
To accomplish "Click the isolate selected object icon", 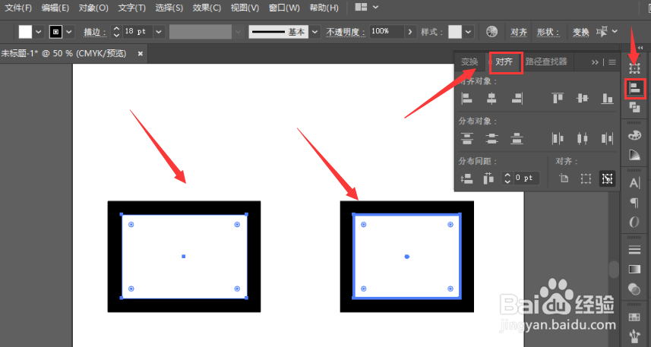I will (x=602, y=32).
